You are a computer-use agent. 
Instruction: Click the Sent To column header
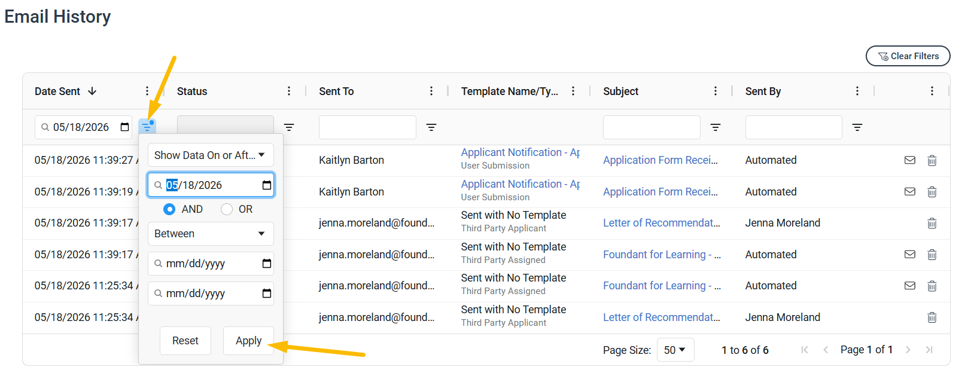[x=336, y=91]
